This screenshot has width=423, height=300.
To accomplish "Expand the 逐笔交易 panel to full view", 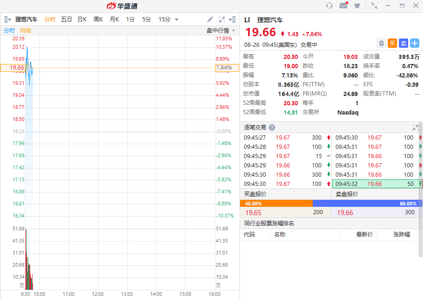I will pos(415,128).
